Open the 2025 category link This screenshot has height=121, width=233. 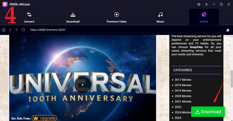click(x=178, y=118)
